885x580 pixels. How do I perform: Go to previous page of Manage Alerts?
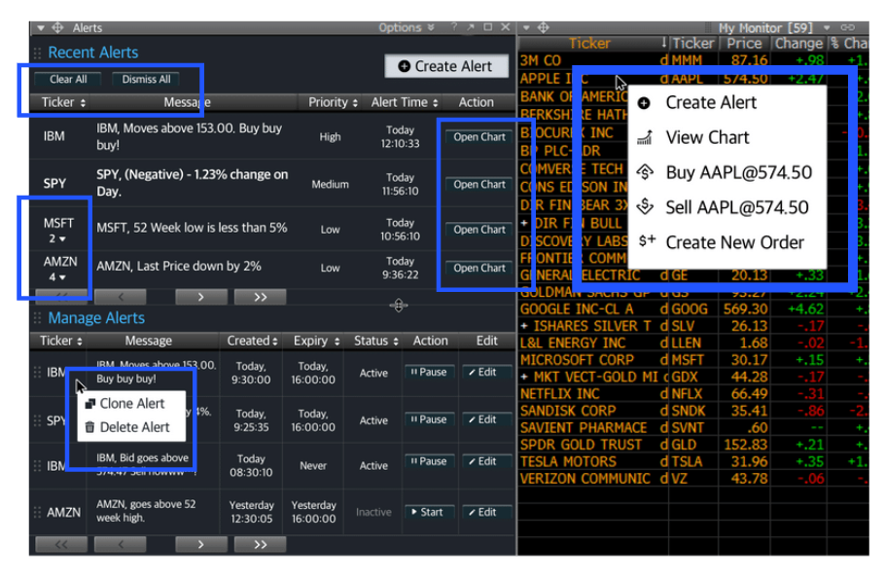(x=121, y=544)
